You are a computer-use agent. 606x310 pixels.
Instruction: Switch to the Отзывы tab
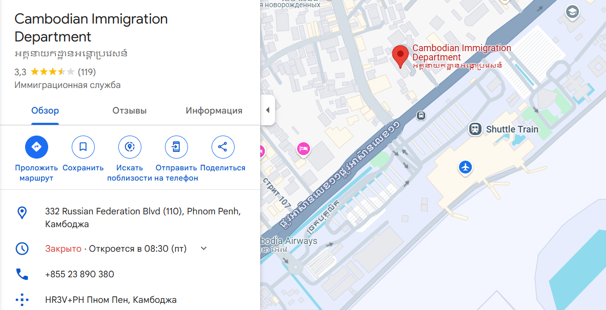click(x=130, y=111)
